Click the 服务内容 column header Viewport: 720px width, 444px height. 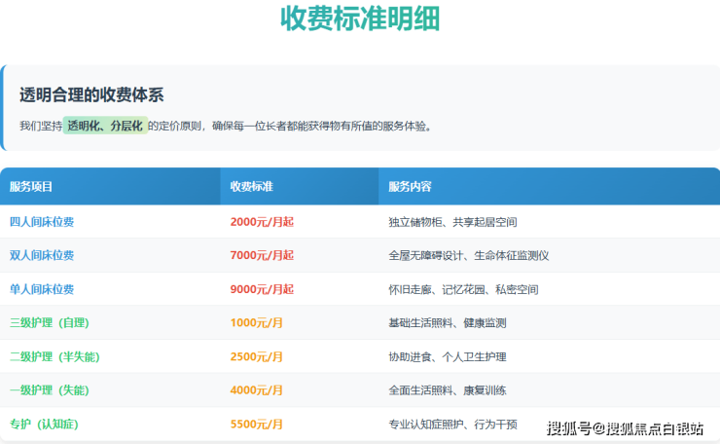coord(410,186)
